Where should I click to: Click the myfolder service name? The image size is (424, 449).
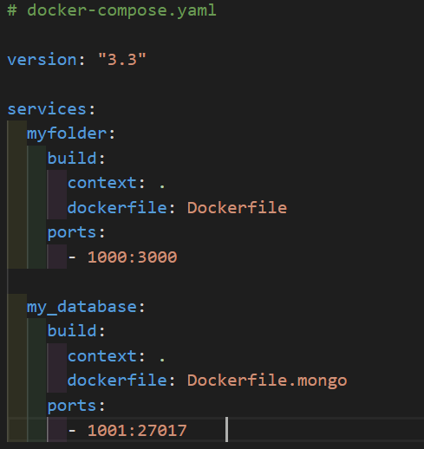pyautogui.click(x=67, y=134)
